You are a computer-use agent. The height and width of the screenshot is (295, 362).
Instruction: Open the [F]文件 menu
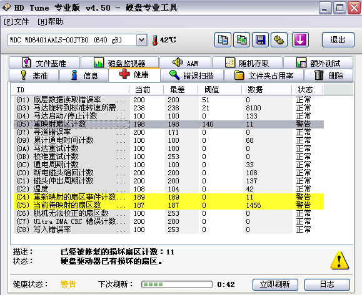click(16, 22)
